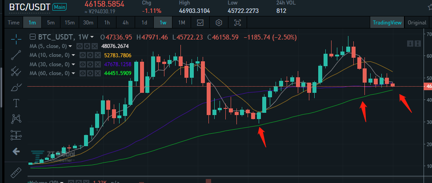Expand the MA (30, close, 0) dropdown

[73, 64]
